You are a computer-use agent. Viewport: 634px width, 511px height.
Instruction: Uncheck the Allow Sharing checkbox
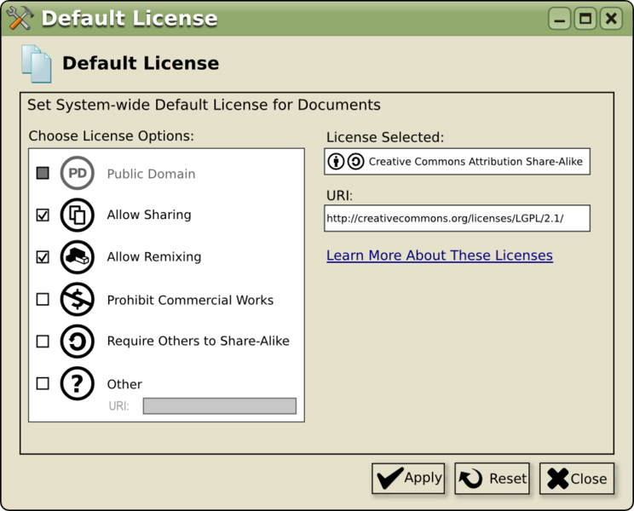(43, 215)
